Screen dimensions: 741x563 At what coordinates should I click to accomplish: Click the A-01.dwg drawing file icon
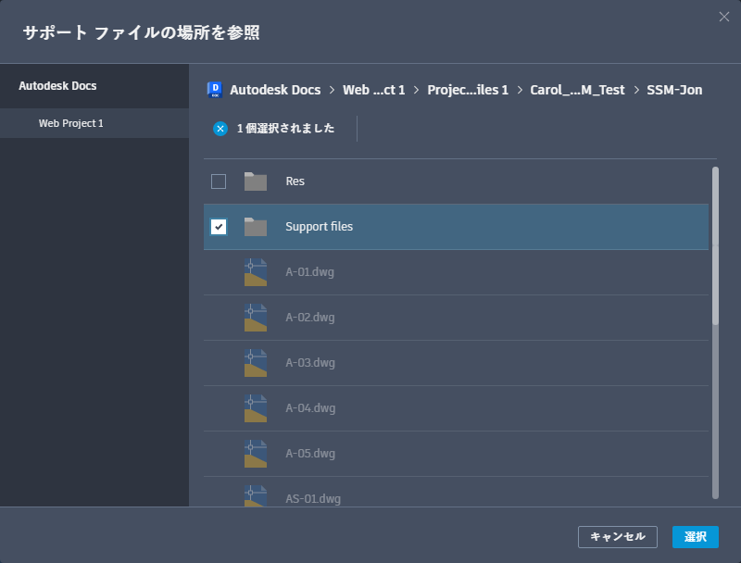coord(256,272)
